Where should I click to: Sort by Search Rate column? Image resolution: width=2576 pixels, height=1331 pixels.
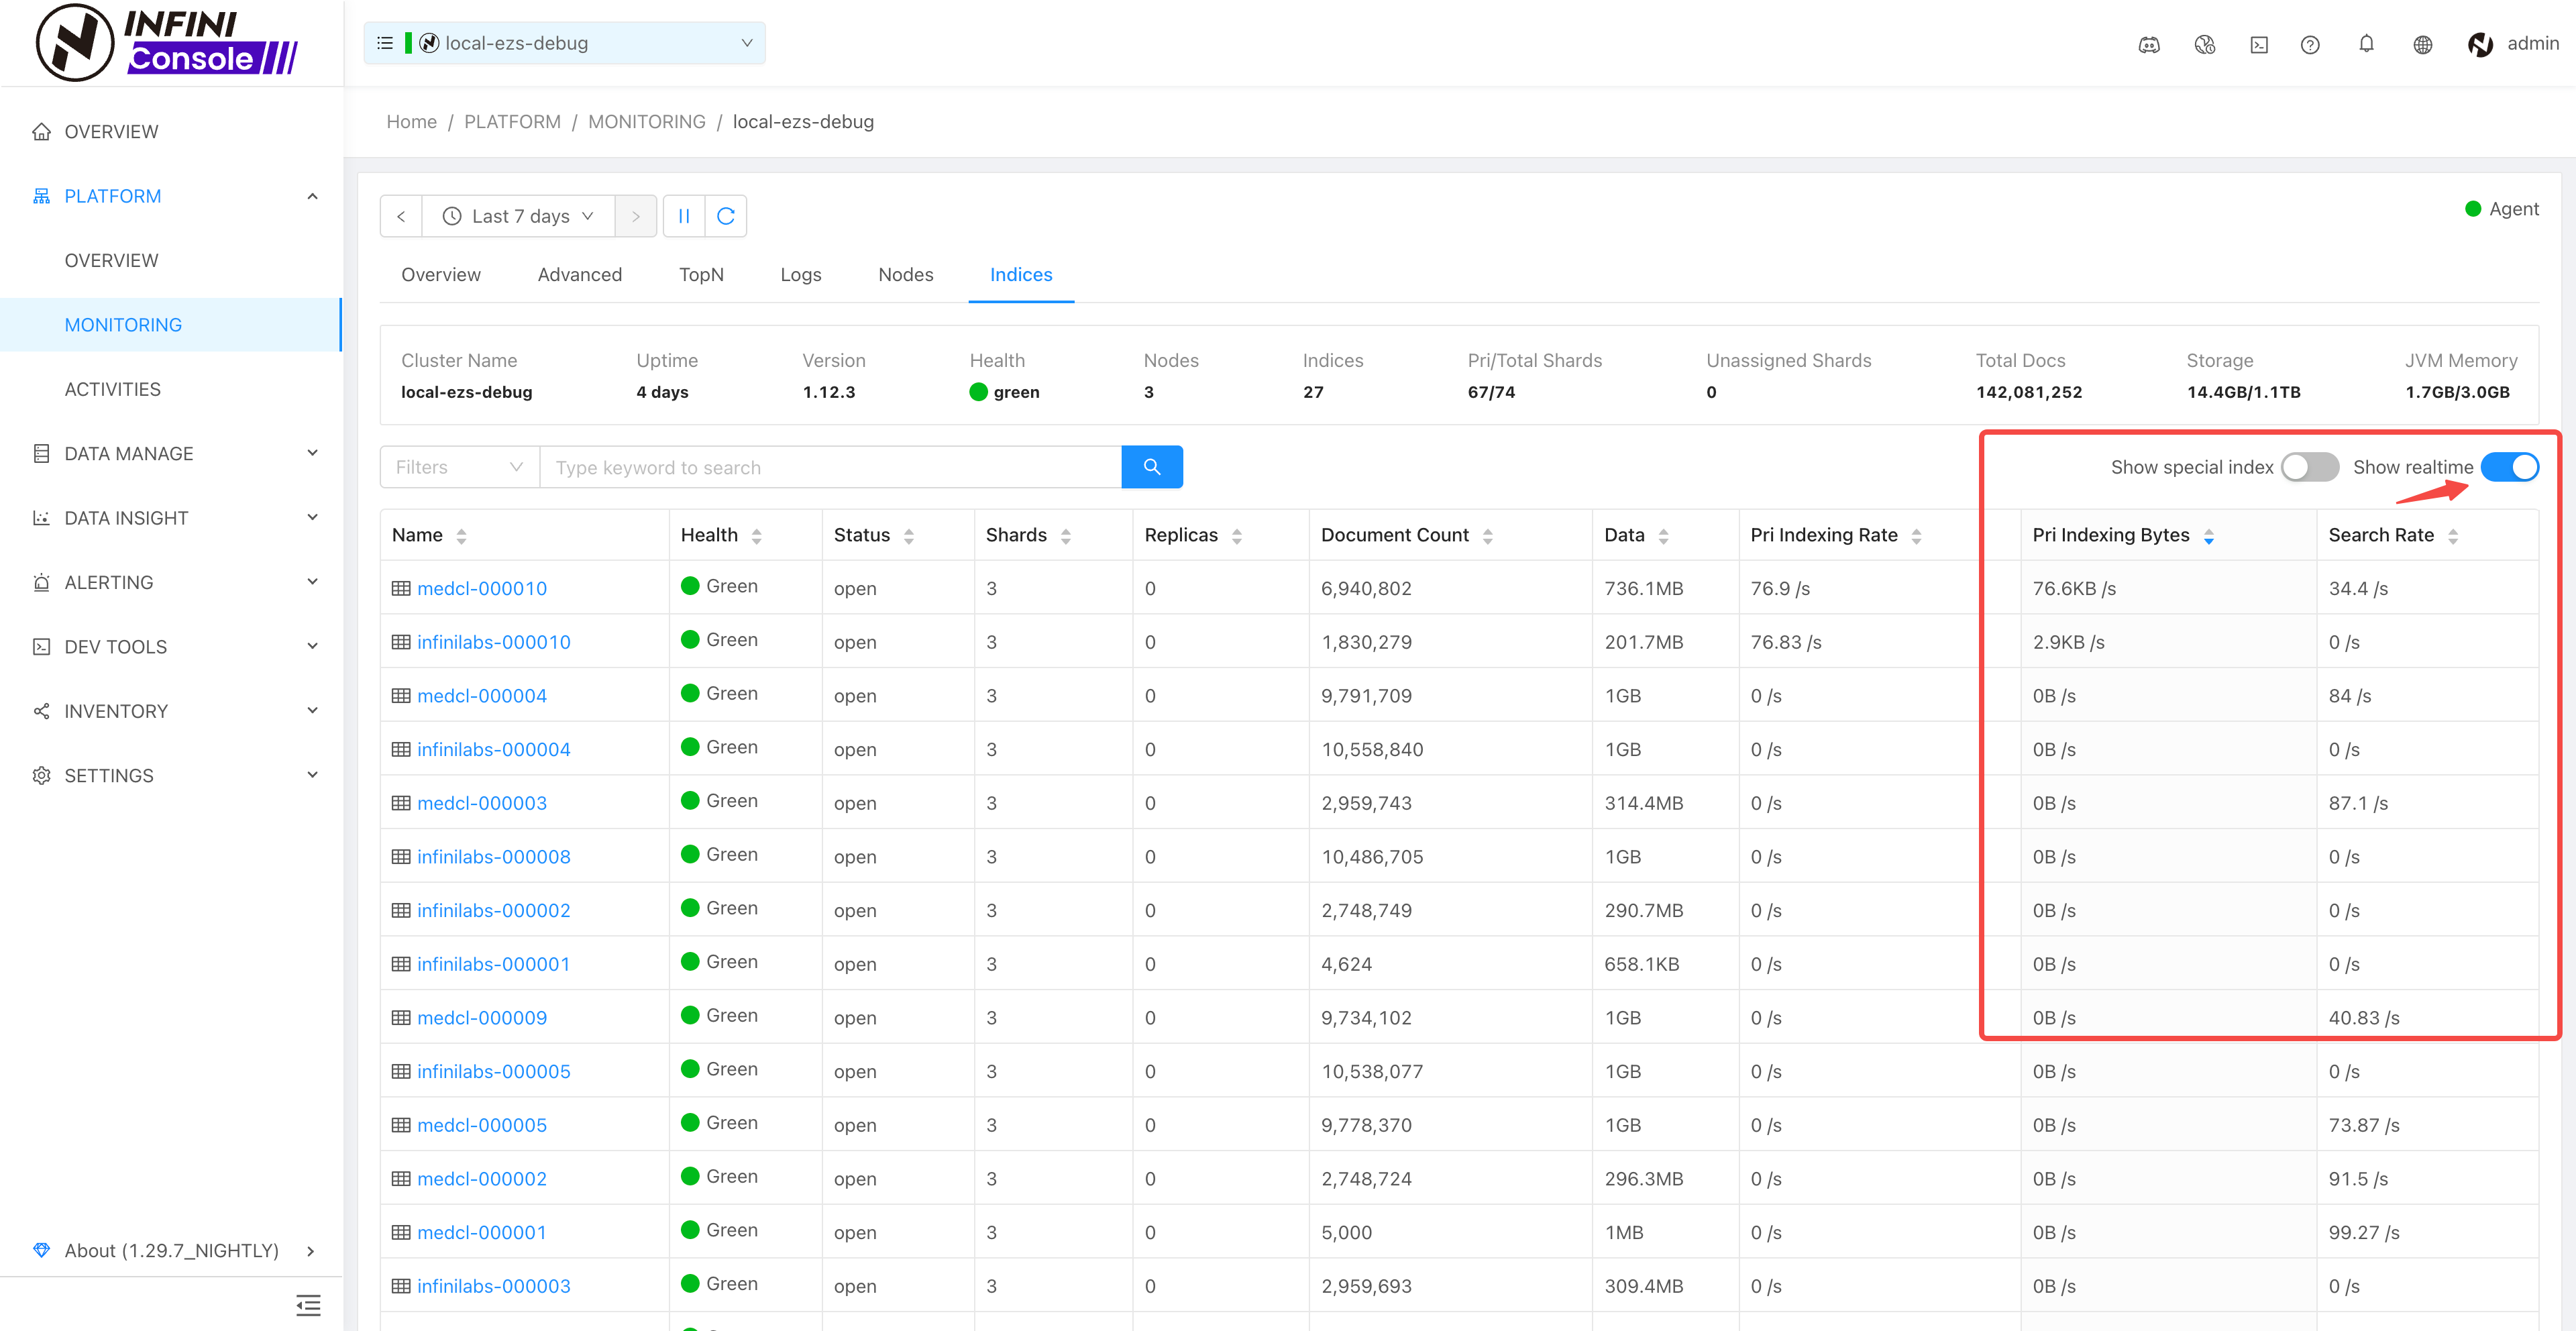coord(2453,536)
